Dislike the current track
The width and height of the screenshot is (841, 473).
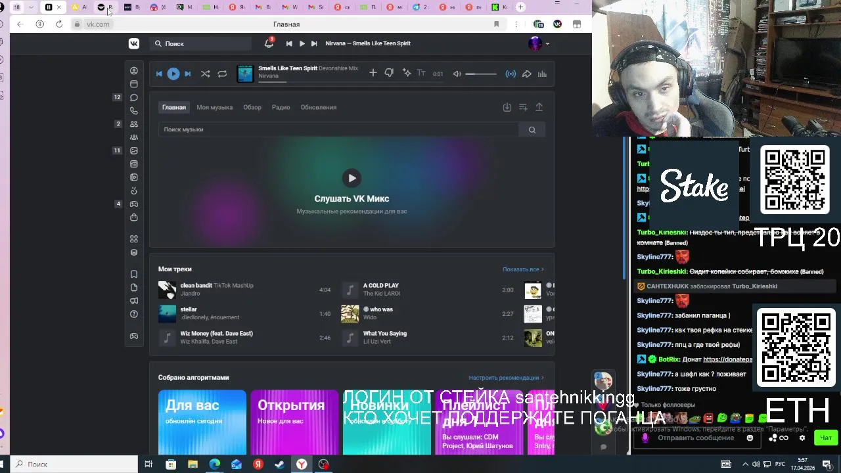[x=389, y=73]
